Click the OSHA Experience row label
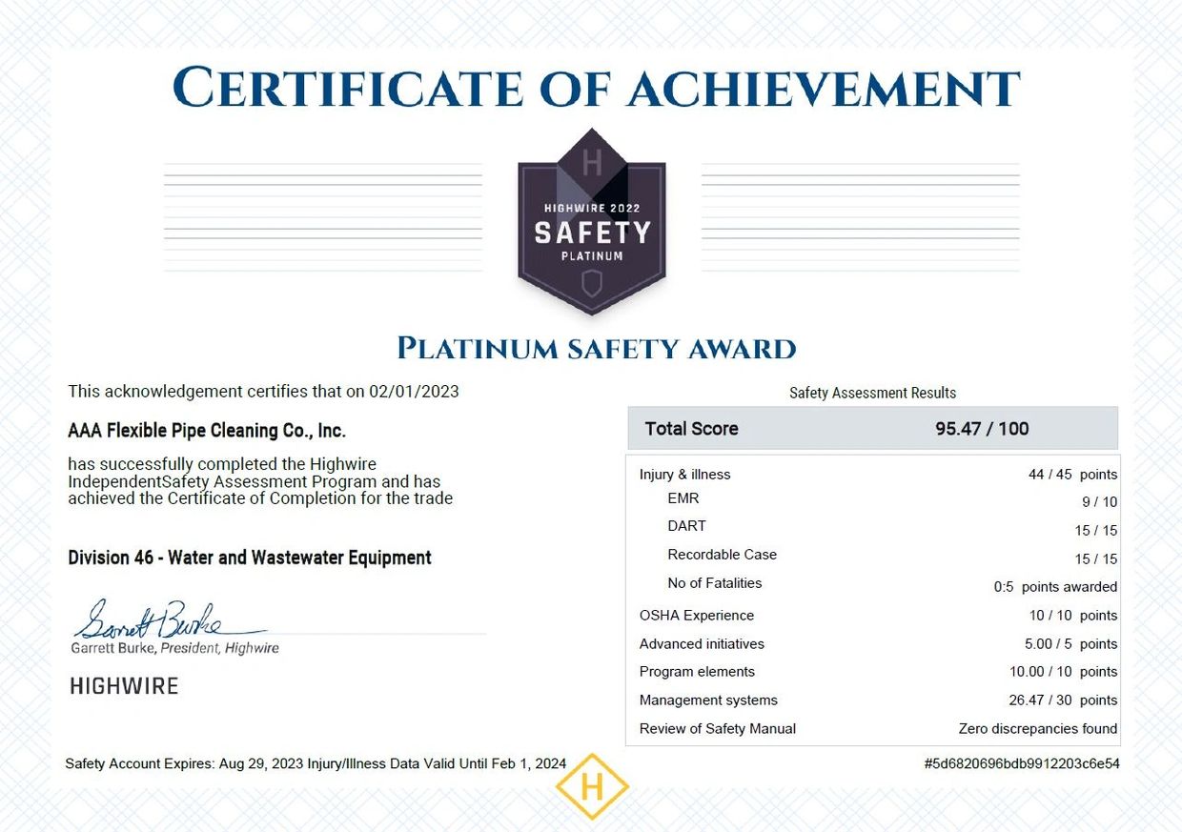 coord(696,616)
